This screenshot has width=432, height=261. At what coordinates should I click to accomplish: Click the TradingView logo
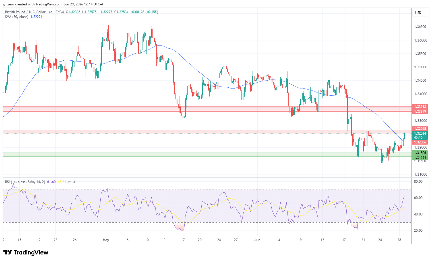point(26,252)
